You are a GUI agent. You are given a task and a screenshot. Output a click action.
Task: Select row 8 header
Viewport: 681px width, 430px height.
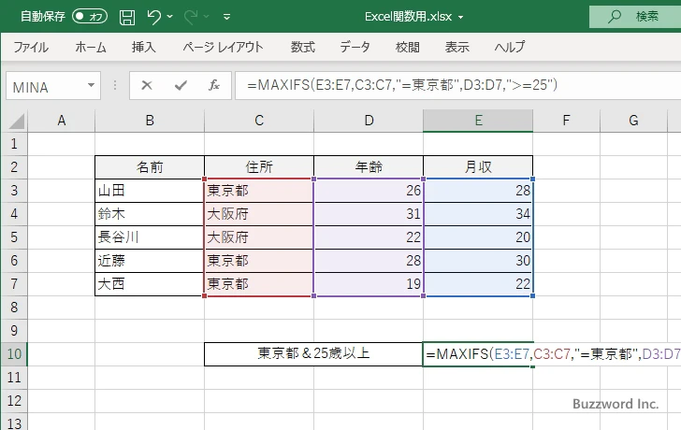[x=14, y=308]
